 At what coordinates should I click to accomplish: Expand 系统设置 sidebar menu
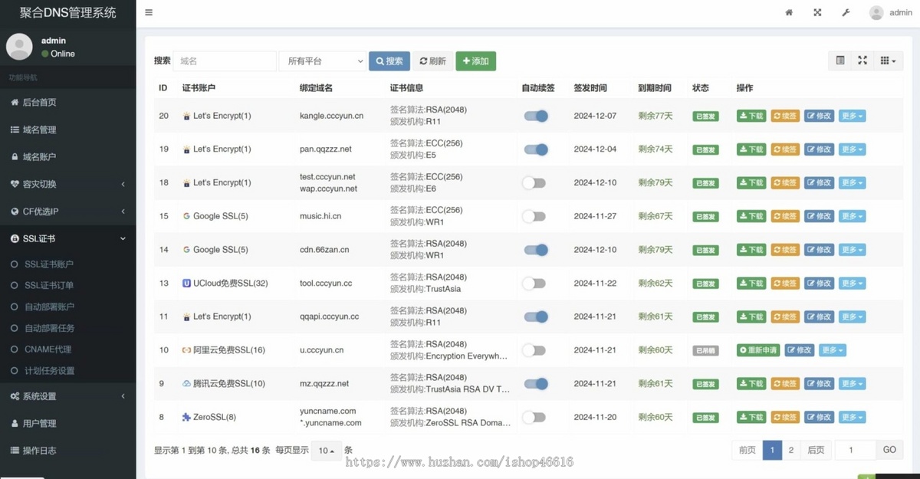pos(67,396)
